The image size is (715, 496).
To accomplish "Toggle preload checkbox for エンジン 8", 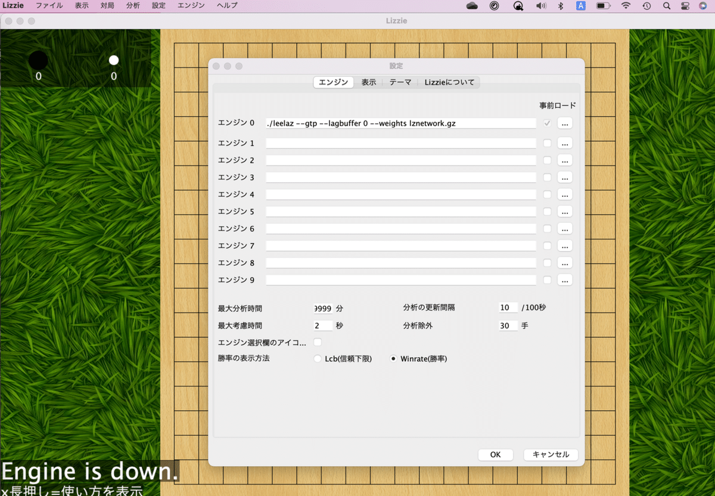I will pyautogui.click(x=548, y=263).
